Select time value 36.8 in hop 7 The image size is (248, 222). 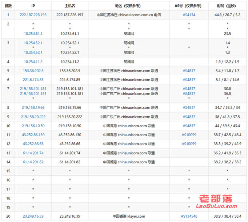(x=227, y=93)
